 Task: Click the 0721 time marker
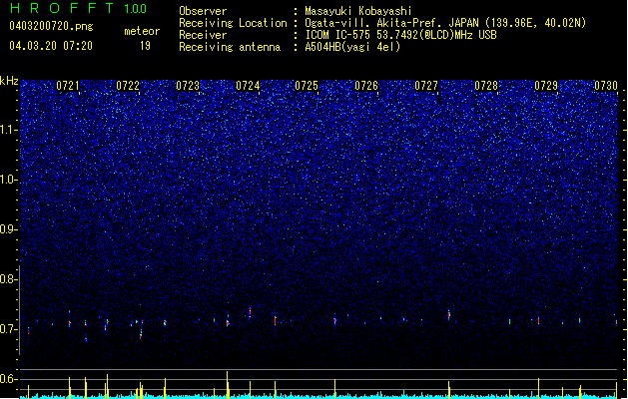[68, 86]
